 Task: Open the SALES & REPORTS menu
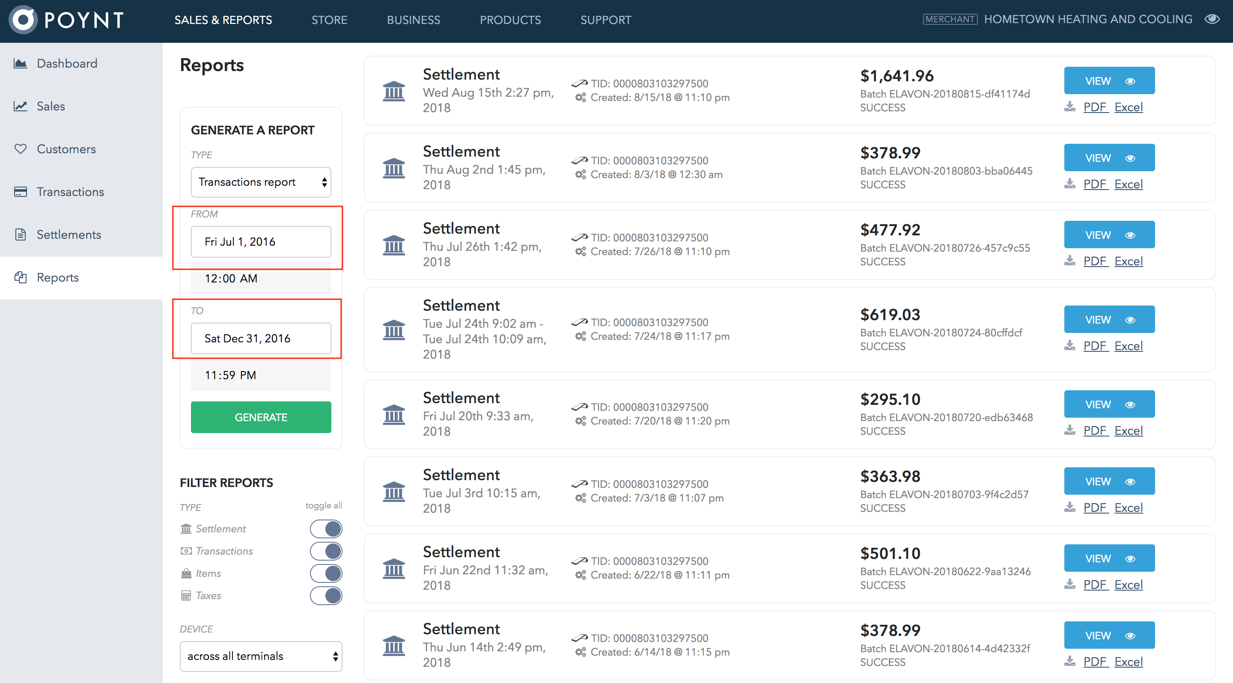tap(223, 20)
